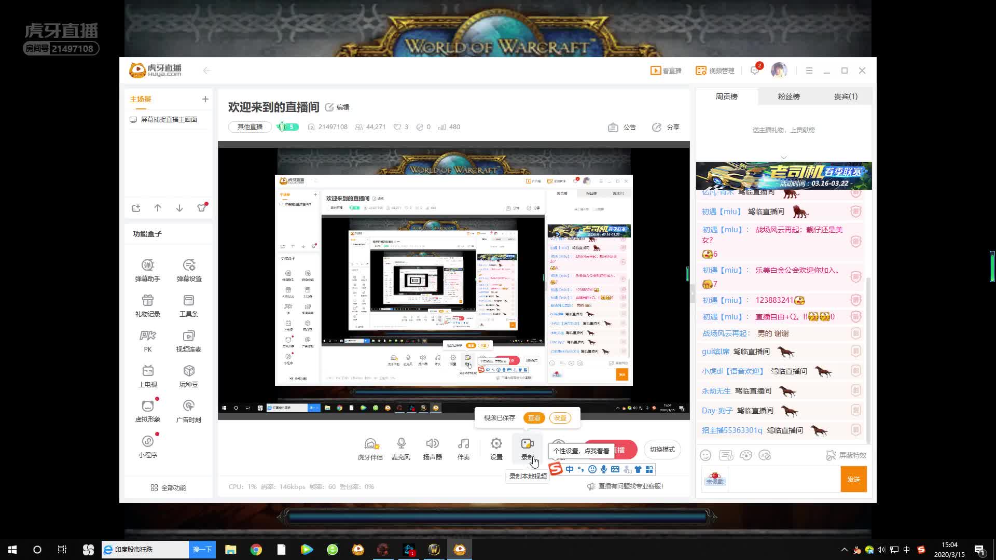The image size is (996, 560).
Task: Open 虎牙伴侣 companion tool
Action: (370, 449)
